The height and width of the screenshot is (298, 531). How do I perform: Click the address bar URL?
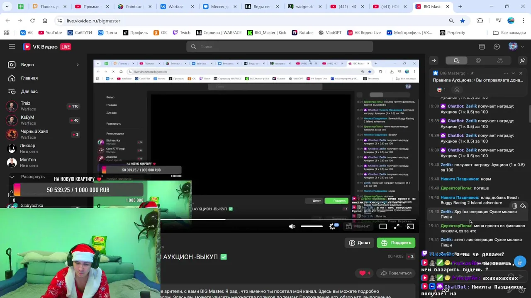(93, 21)
